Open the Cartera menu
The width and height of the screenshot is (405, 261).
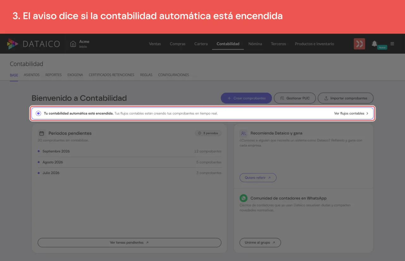tap(201, 44)
